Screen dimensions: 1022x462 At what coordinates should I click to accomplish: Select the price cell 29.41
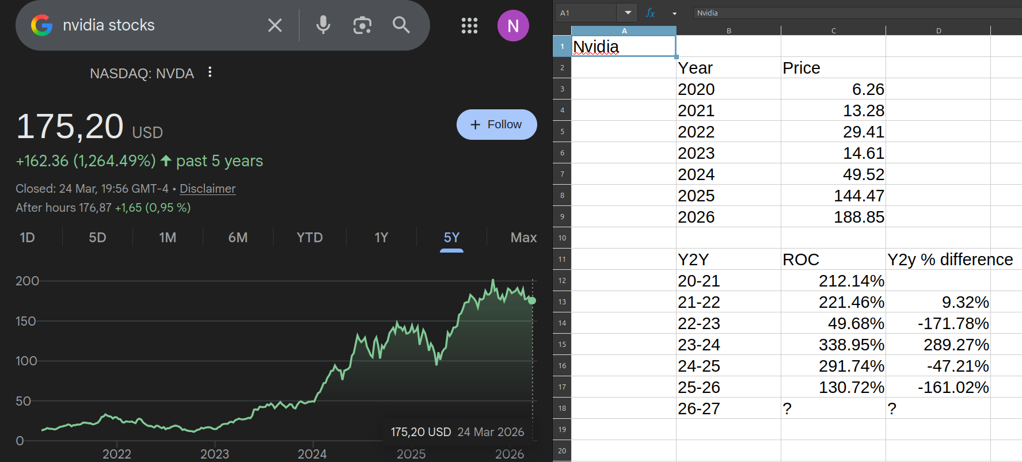point(833,131)
